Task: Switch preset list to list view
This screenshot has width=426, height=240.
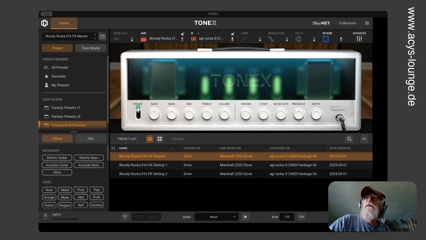Action: [150, 139]
